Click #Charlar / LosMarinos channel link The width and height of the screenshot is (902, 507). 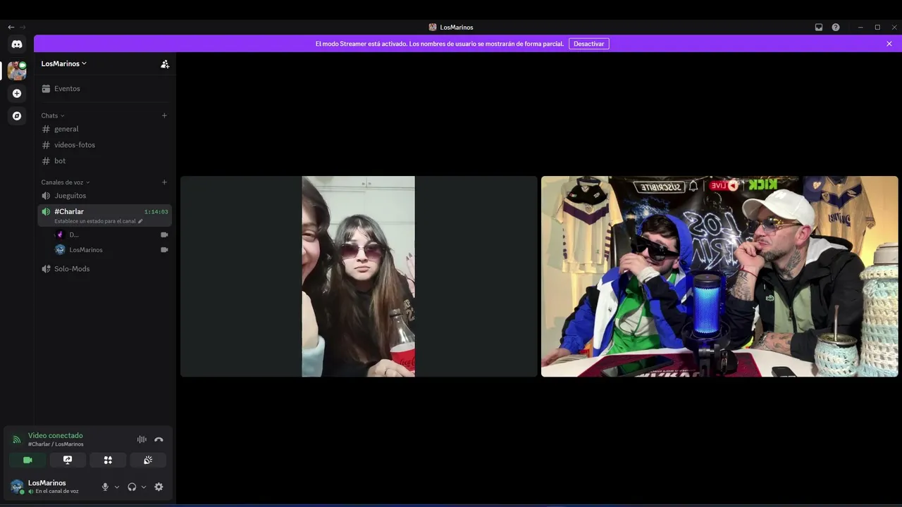point(56,444)
